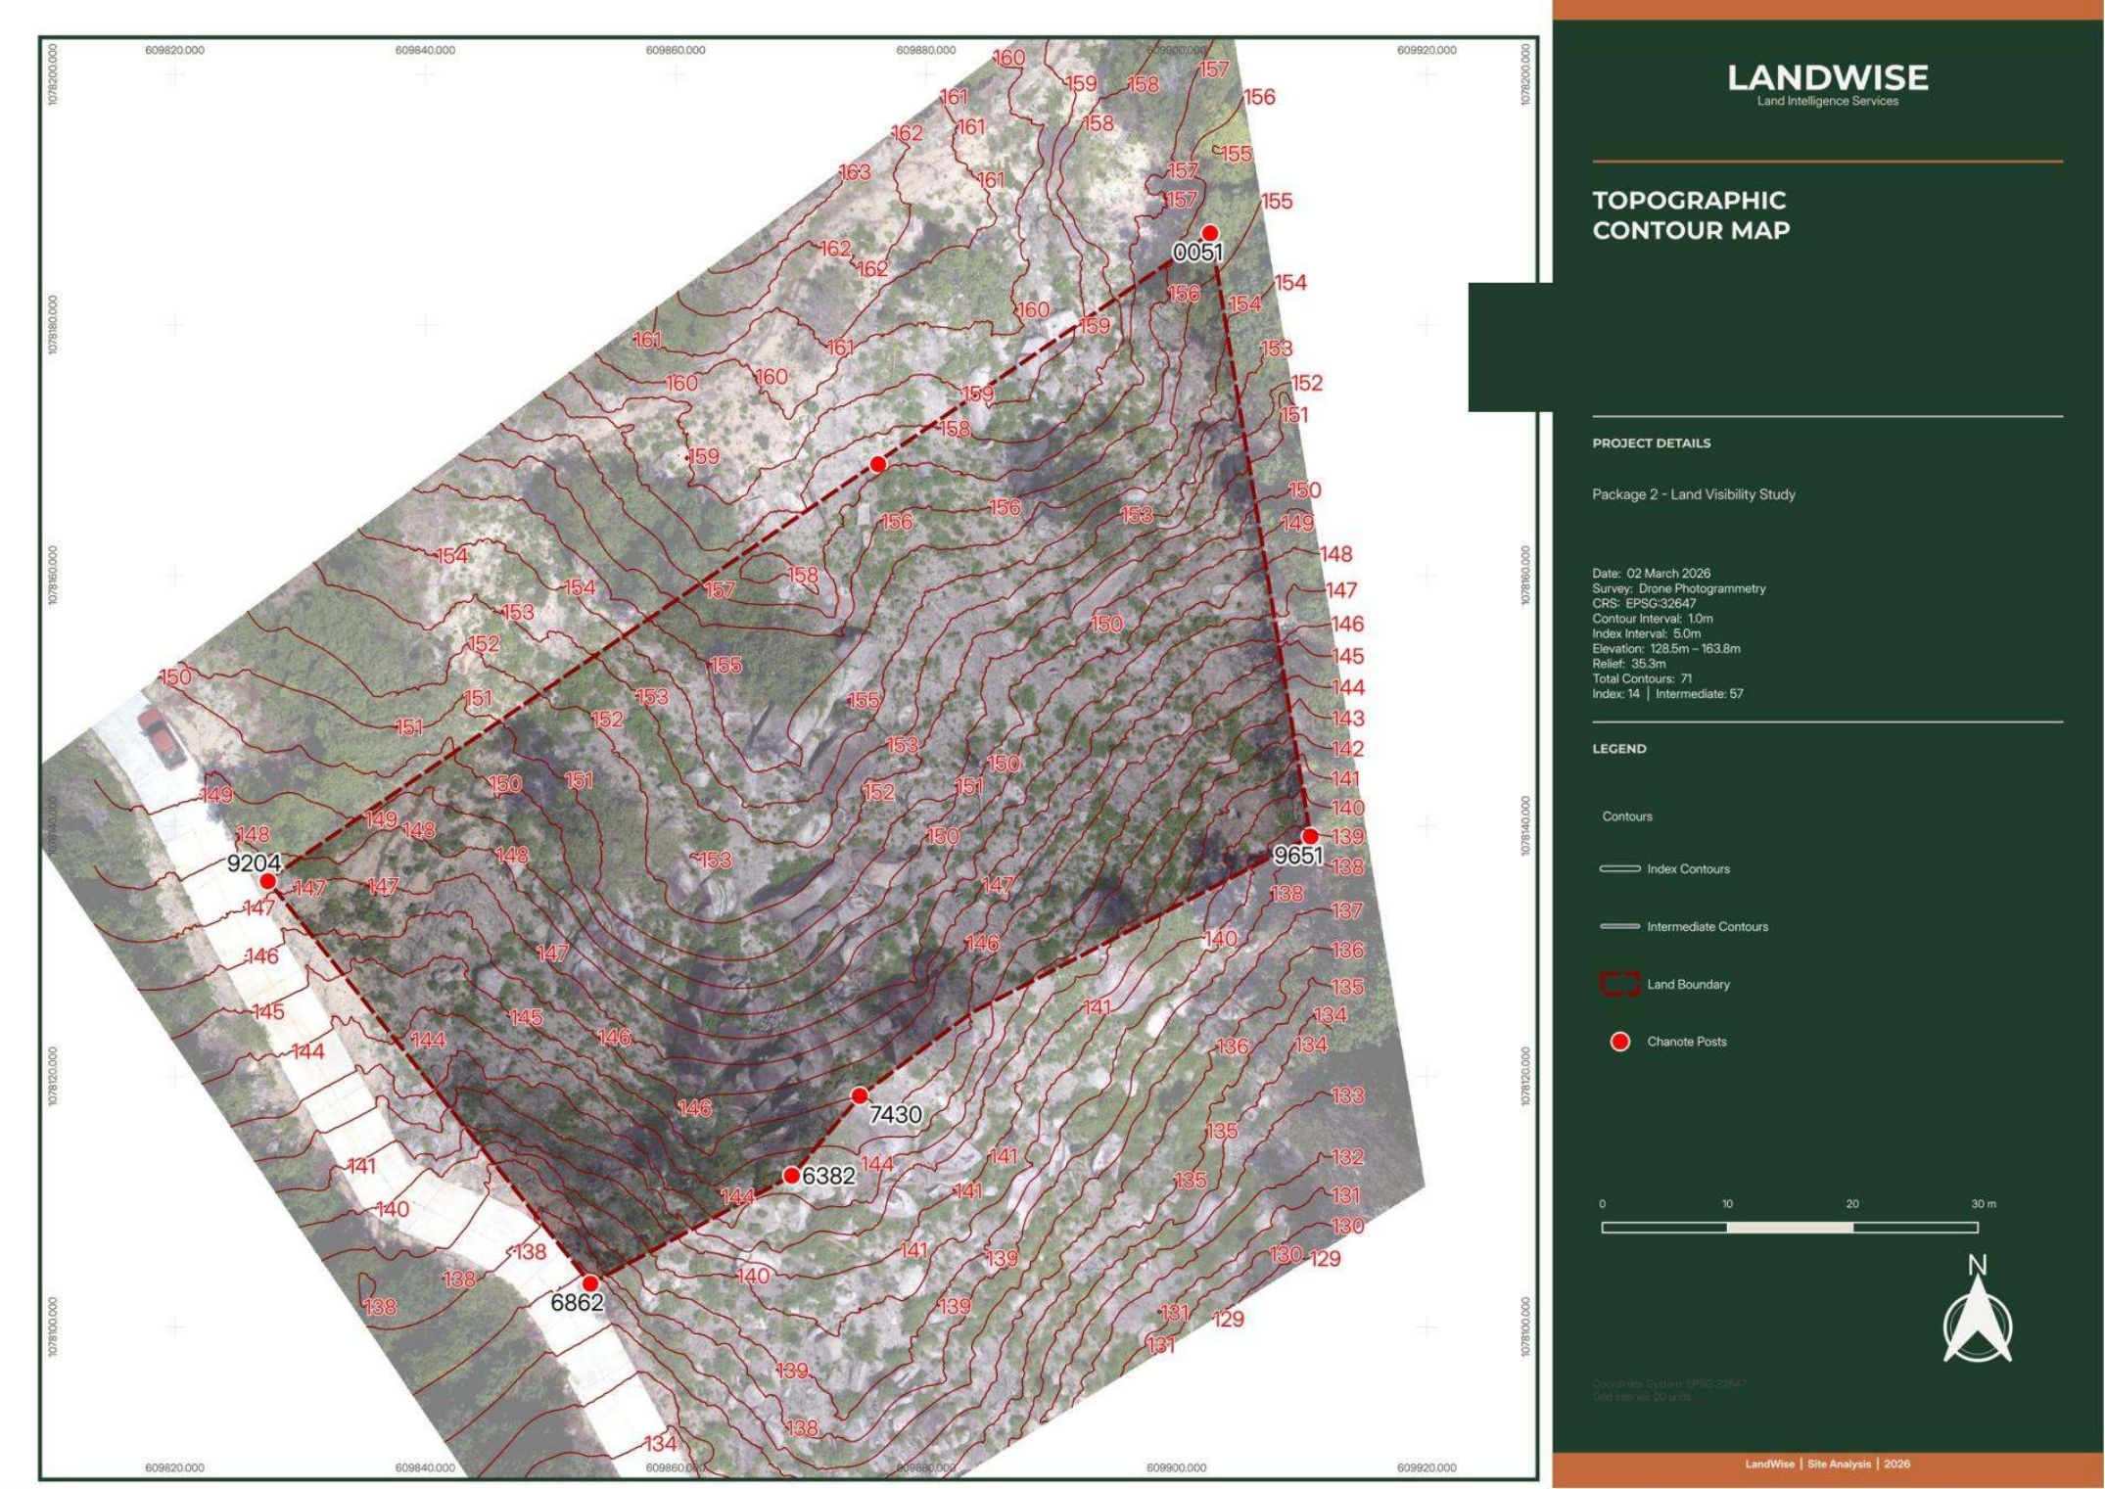
Task: Click the unlabeled red post on north boundary
Action: 878,464
